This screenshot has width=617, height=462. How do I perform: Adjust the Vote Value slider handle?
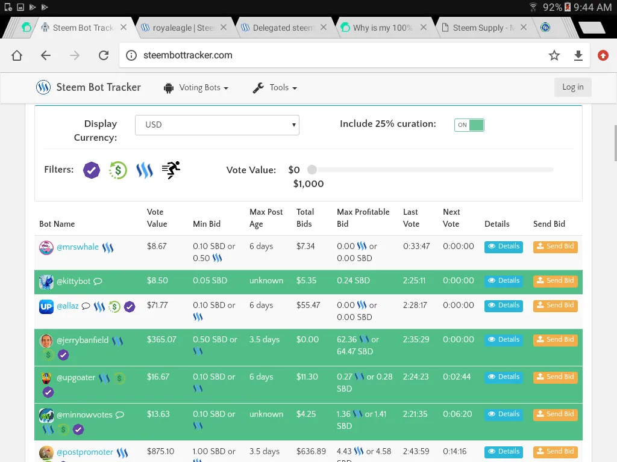click(x=312, y=170)
